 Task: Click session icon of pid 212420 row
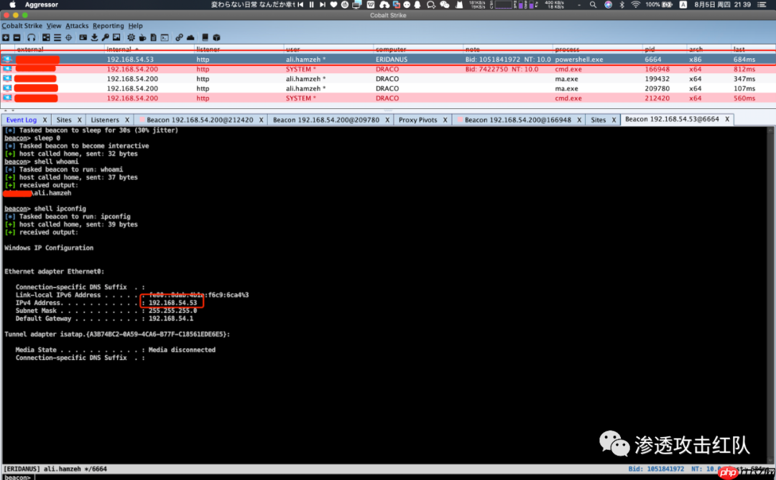[x=7, y=98]
